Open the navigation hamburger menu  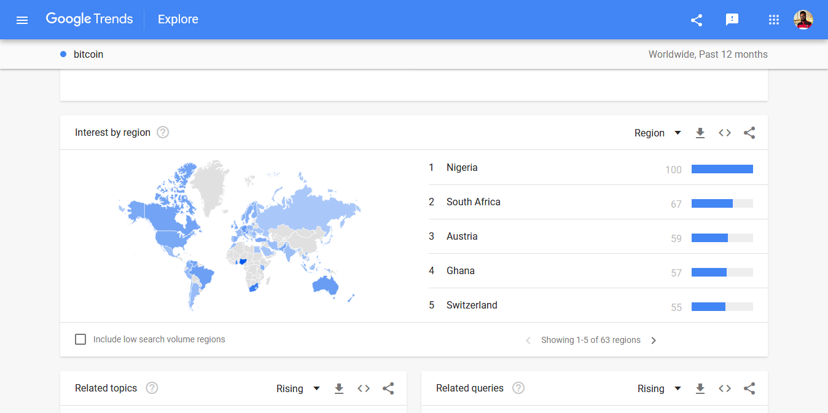22,19
